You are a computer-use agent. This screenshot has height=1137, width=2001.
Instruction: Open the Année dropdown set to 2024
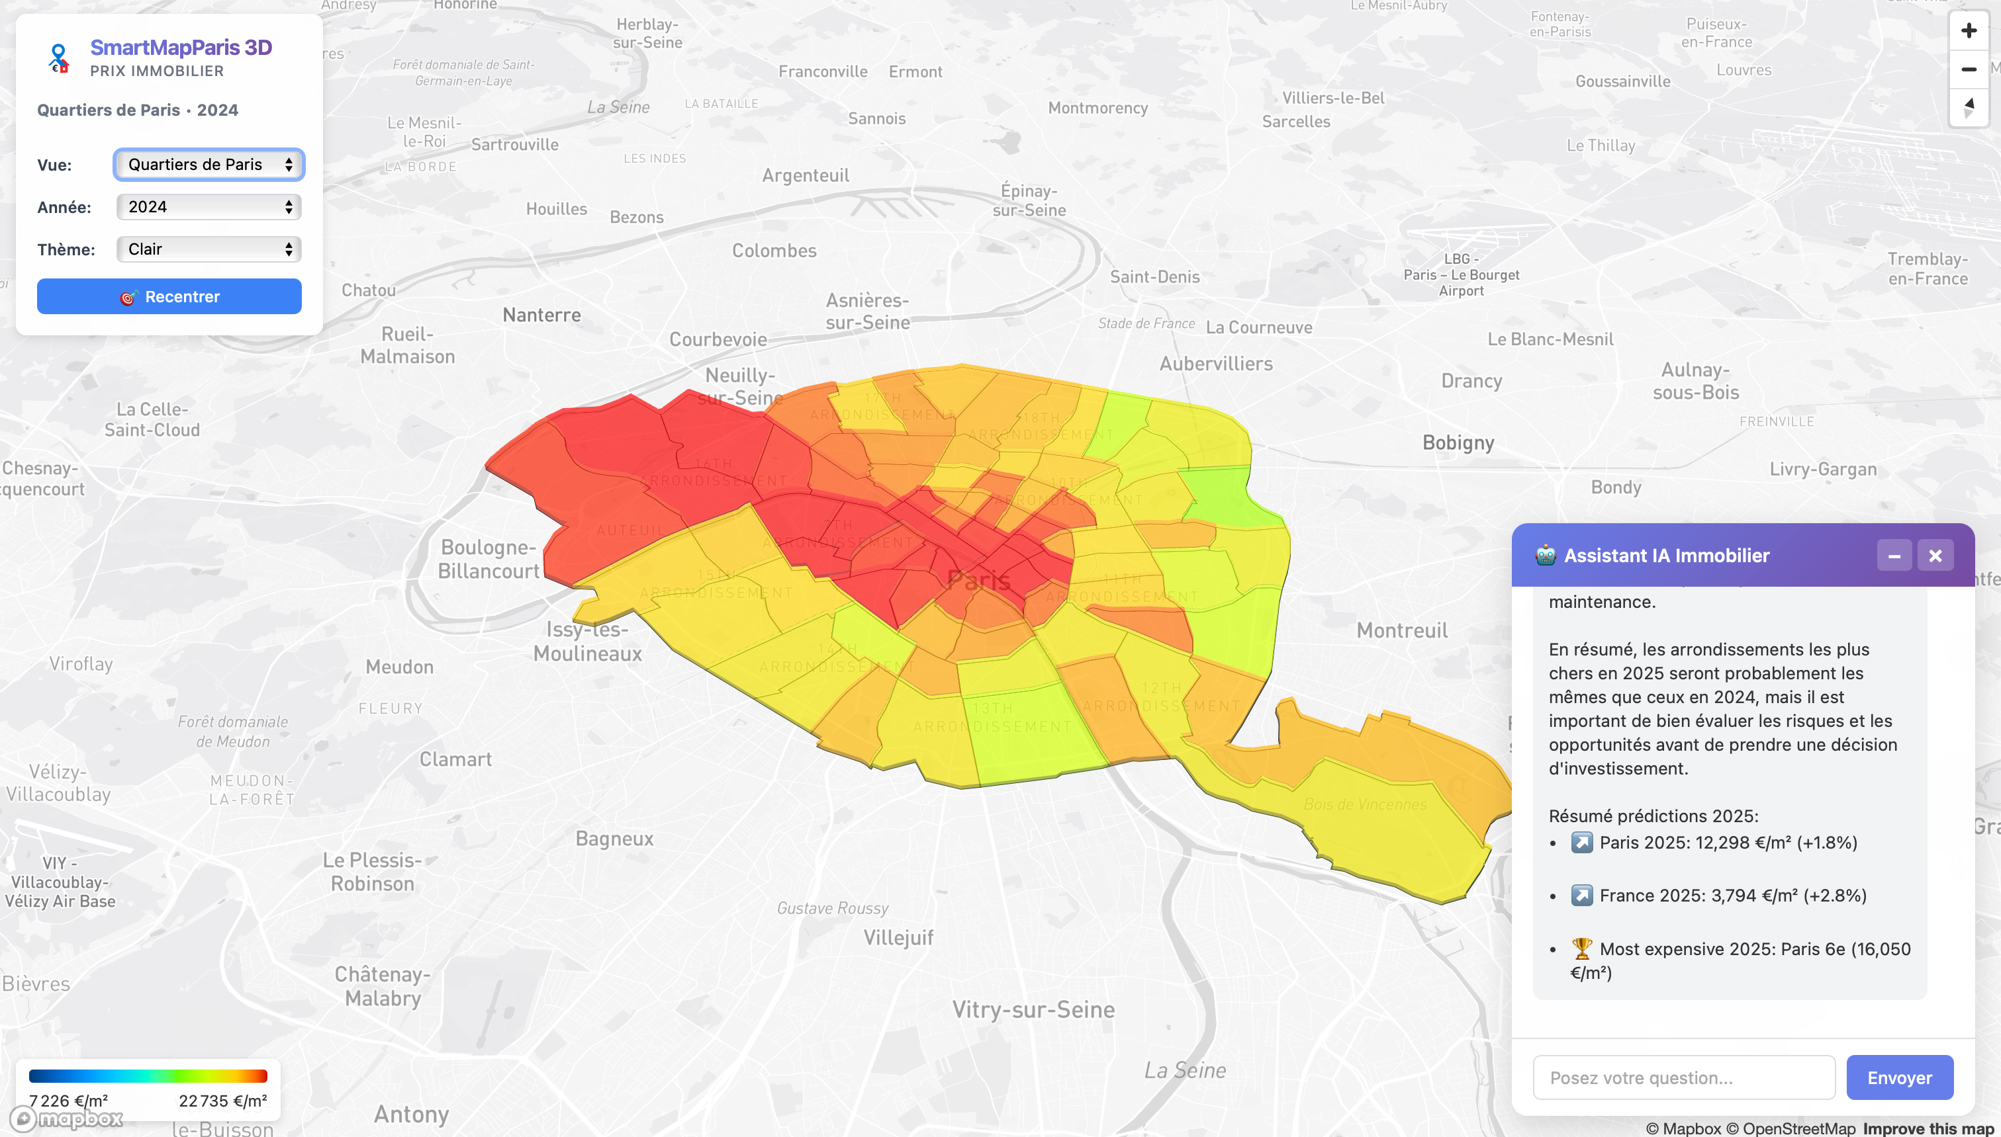tap(208, 206)
